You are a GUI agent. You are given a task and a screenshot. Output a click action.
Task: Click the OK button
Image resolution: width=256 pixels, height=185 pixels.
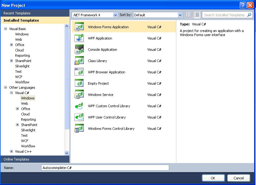coord(213,178)
